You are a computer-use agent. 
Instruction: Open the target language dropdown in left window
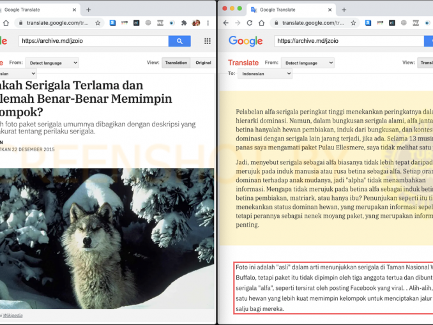pyautogui.click(x=18, y=73)
